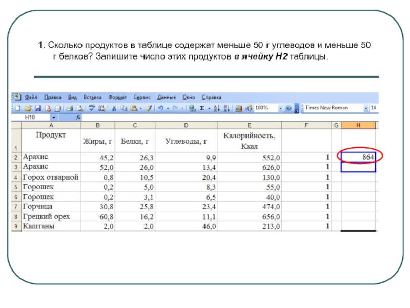Click the AutoSum sigma icon
The width and height of the screenshot is (410, 308).
click(x=202, y=108)
